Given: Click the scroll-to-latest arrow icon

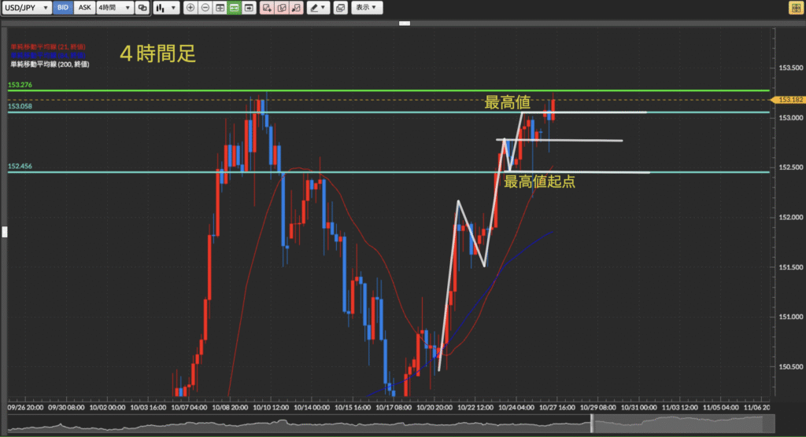Looking at the screenshot, I should pos(248,7).
